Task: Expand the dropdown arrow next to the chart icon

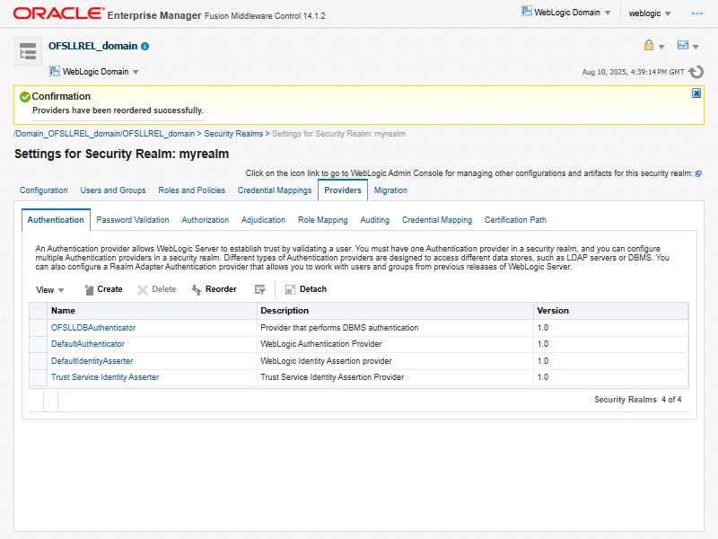Action: tap(696, 47)
